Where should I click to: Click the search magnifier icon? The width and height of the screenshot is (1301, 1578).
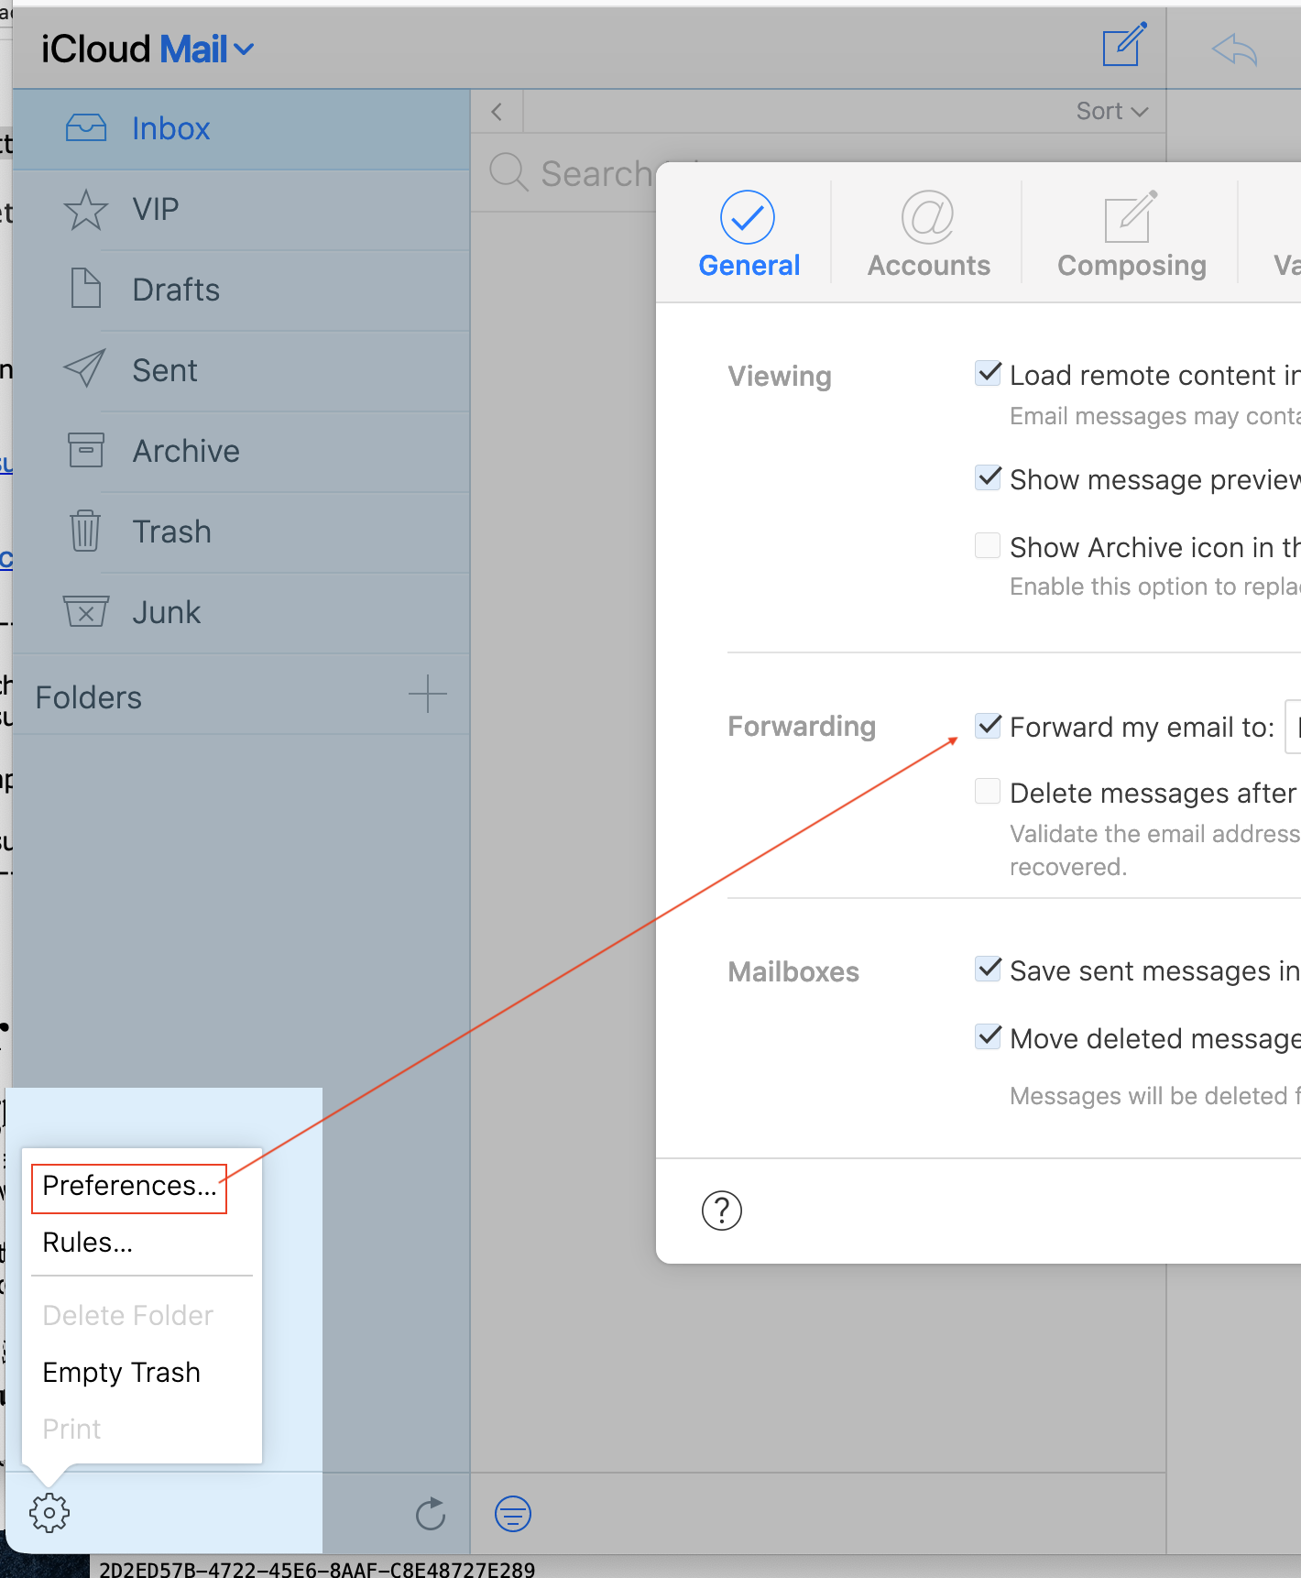click(508, 172)
